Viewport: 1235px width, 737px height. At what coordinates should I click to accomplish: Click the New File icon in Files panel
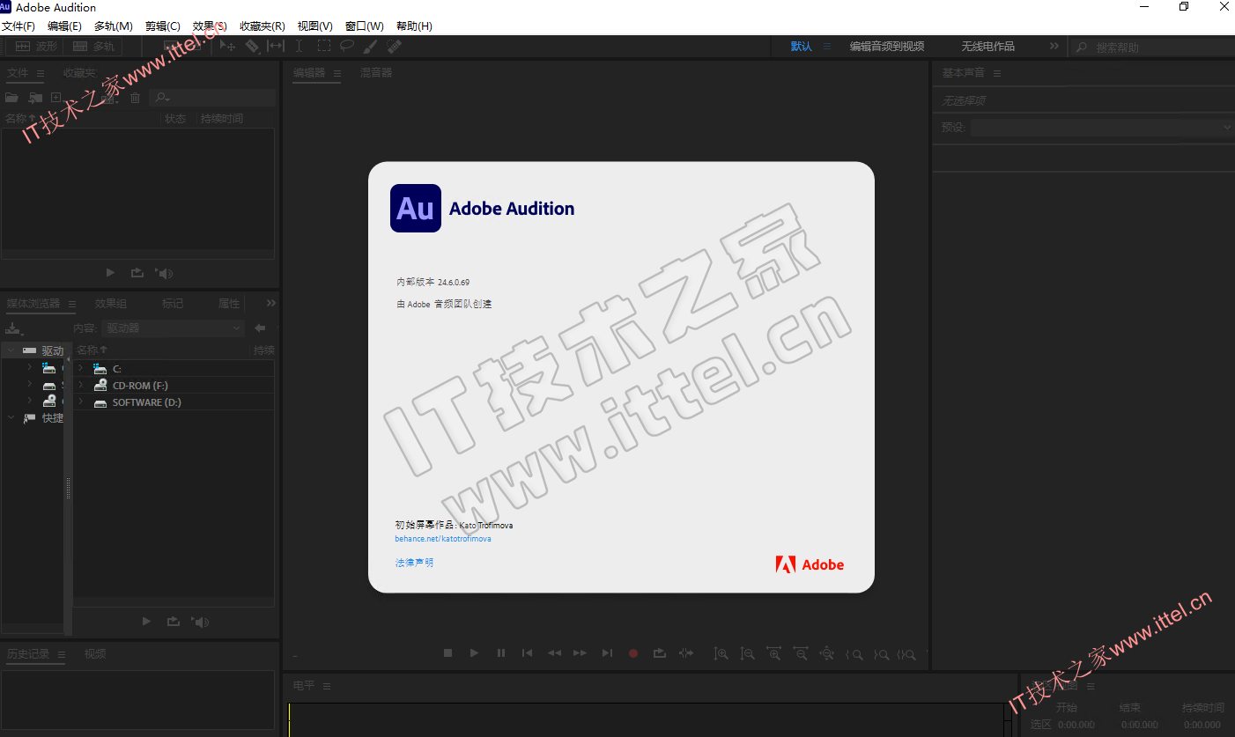pos(55,98)
